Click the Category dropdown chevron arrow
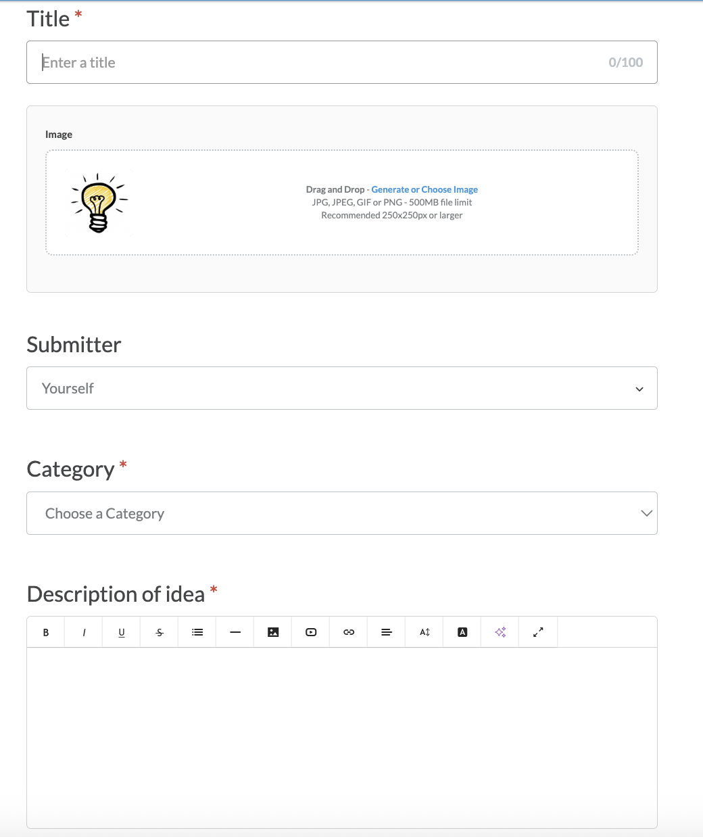This screenshot has width=703, height=837. click(x=646, y=513)
